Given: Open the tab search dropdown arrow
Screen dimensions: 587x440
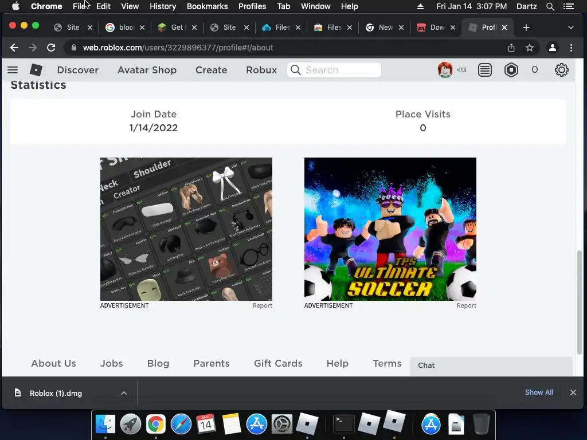Looking at the screenshot, I should [x=570, y=27].
